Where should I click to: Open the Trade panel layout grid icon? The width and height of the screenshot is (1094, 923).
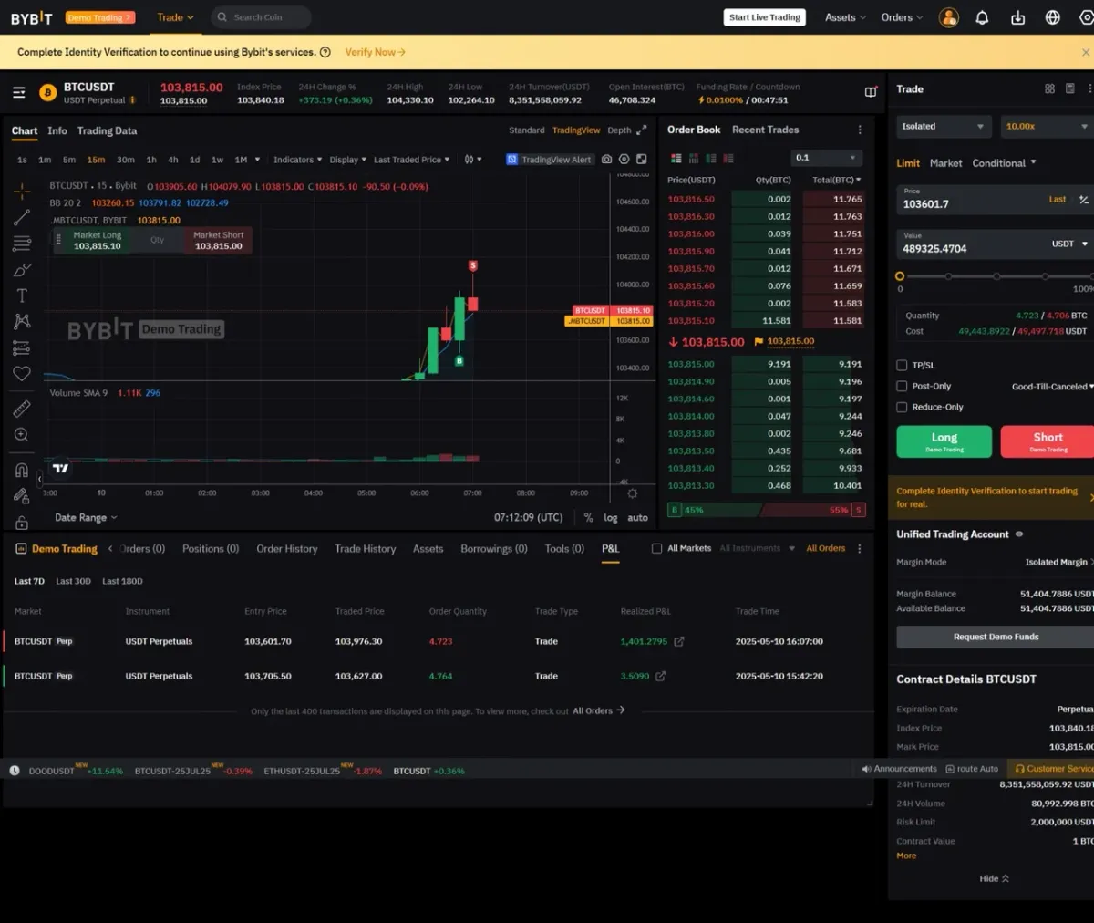[1049, 88]
